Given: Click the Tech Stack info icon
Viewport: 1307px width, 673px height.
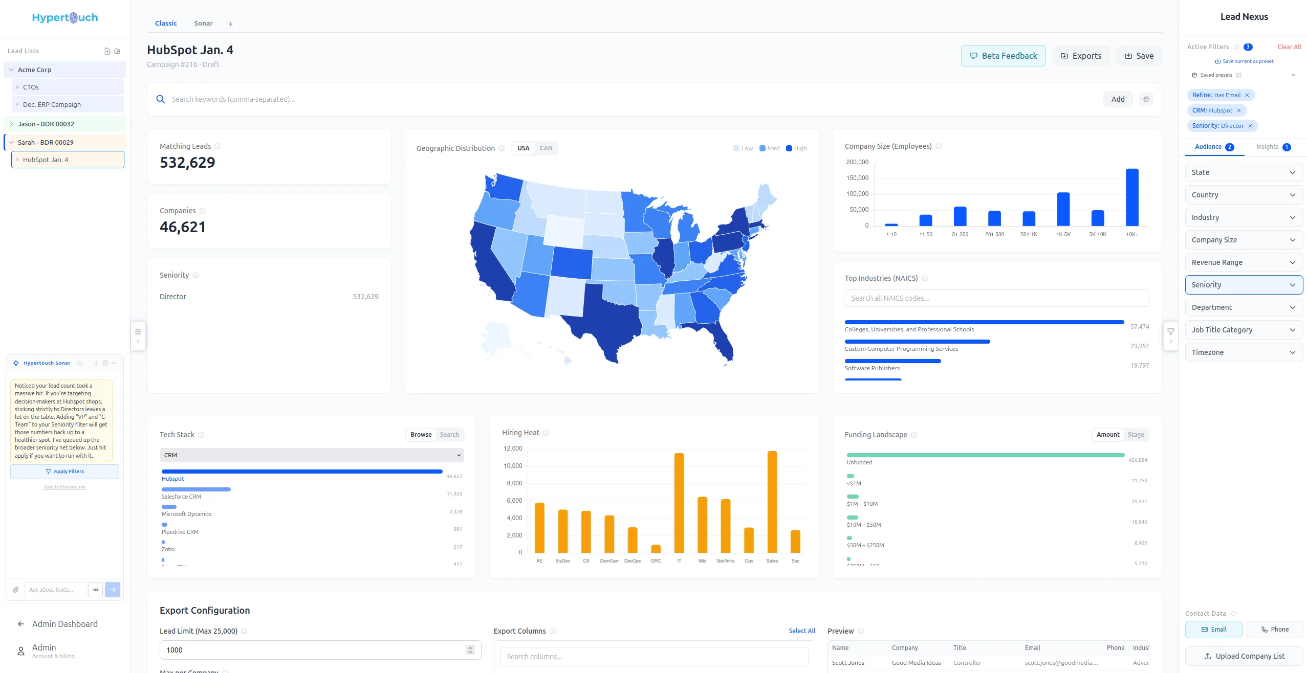Looking at the screenshot, I should pos(201,435).
